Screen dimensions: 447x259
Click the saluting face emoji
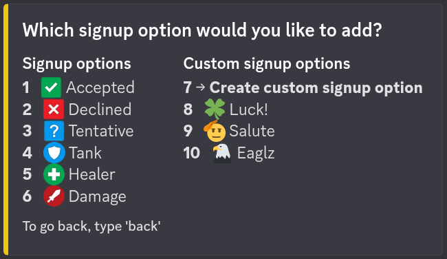point(215,131)
